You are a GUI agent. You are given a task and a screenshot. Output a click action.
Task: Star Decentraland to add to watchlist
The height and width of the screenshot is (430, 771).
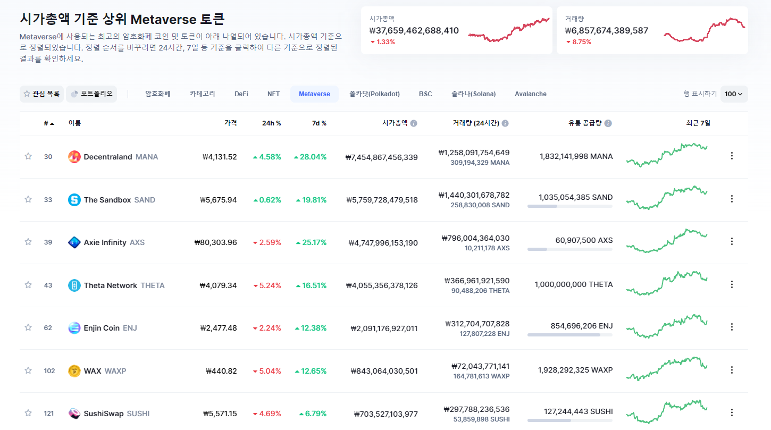pyautogui.click(x=28, y=156)
